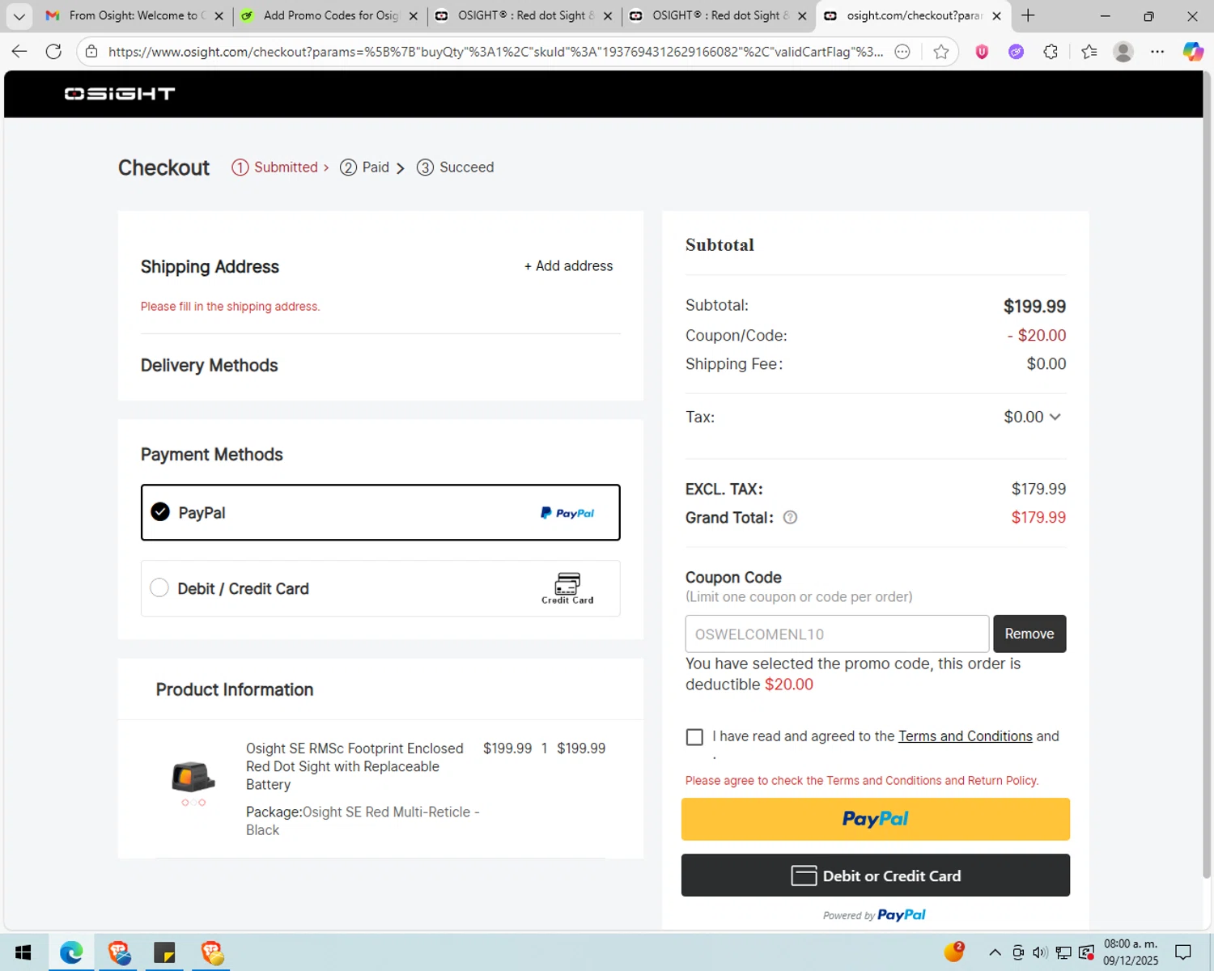The image size is (1214, 971).
Task: Click the clock showing 08:00 a. m.
Action: tap(1131, 943)
